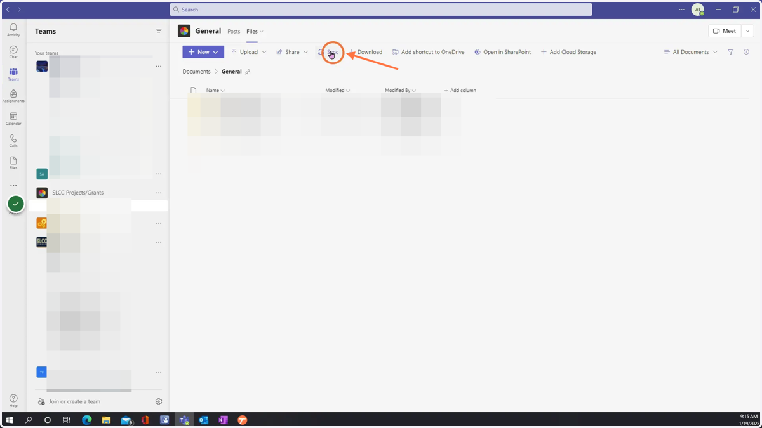Viewport: 762px width, 428px height.
Task: Open the All Documents view dropdown
Action: 691,52
